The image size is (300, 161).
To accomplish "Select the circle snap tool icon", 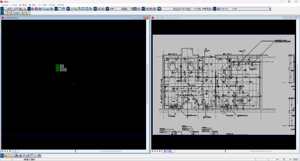I will tap(13, 13).
